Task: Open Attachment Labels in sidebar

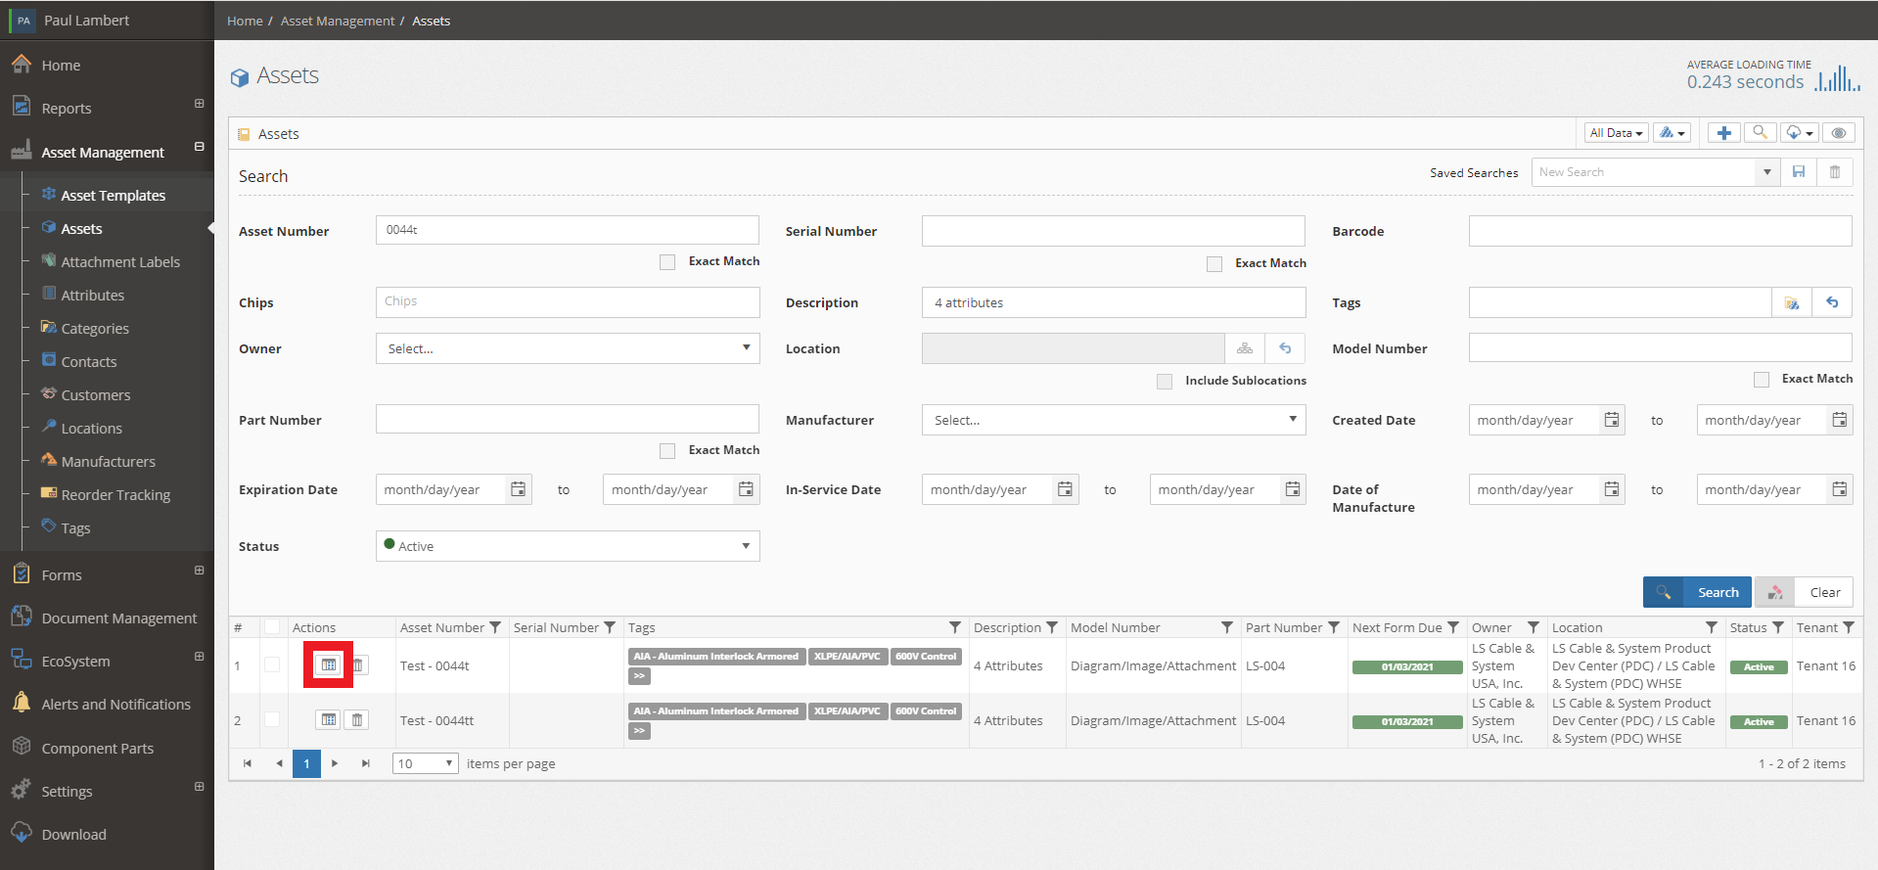Action: [120, 262]
